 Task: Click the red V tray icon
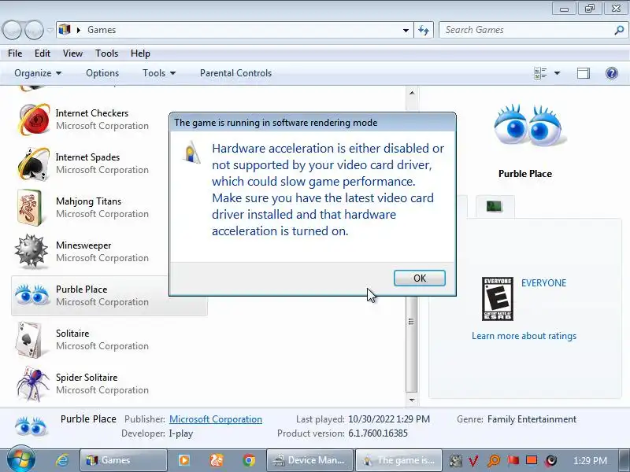(x=474, y=461)
